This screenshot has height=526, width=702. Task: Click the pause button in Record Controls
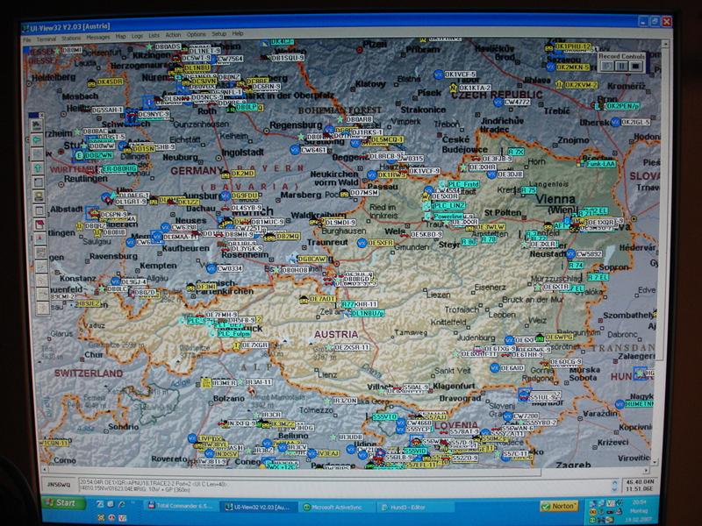coord(621,67)
